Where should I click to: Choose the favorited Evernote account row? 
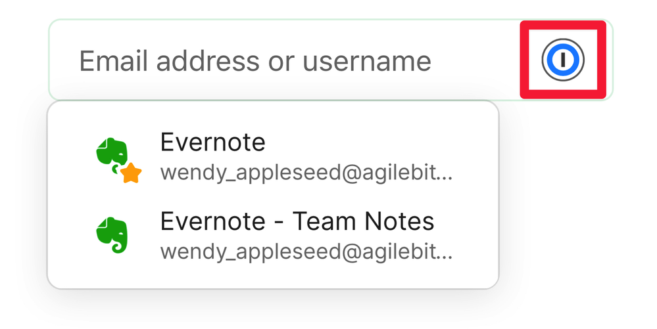[x=272, y=158]
